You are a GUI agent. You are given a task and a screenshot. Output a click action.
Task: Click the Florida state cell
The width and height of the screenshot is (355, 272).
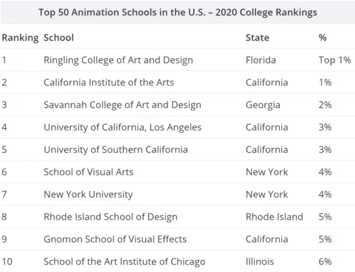tap(261, 60)
